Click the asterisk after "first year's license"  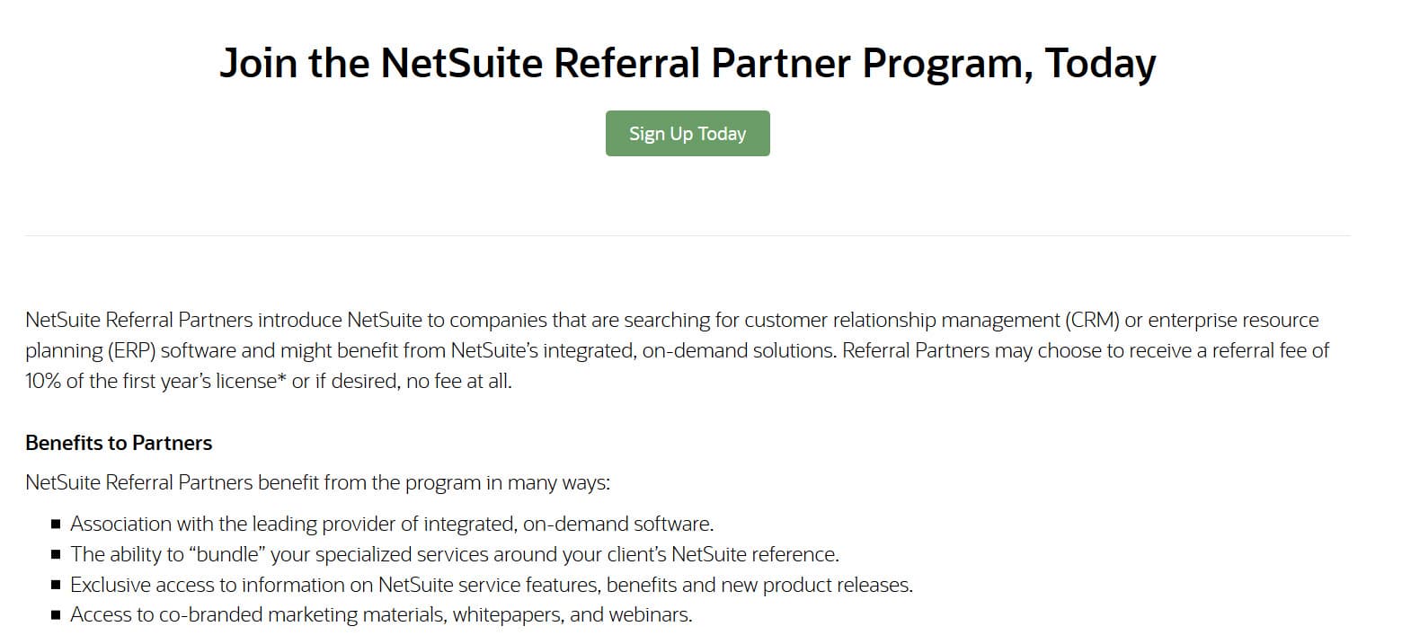point(281,377)
